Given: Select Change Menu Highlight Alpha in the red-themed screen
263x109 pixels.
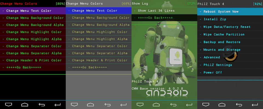Looking at the screenshot, I should [x=33, y=39].
